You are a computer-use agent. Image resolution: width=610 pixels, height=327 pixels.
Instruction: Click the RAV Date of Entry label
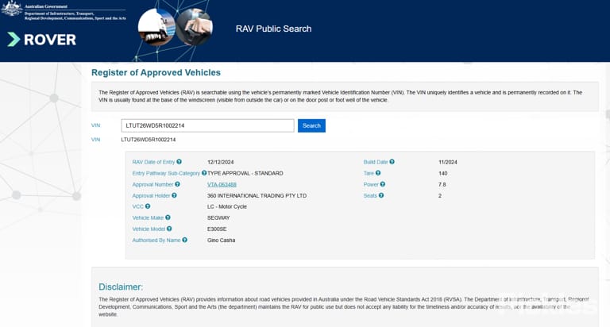point(153,162)
